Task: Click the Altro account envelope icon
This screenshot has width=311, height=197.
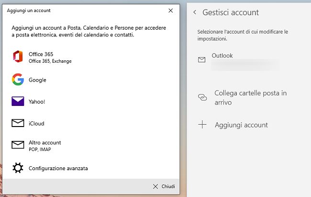Action: tap(18, 145)
